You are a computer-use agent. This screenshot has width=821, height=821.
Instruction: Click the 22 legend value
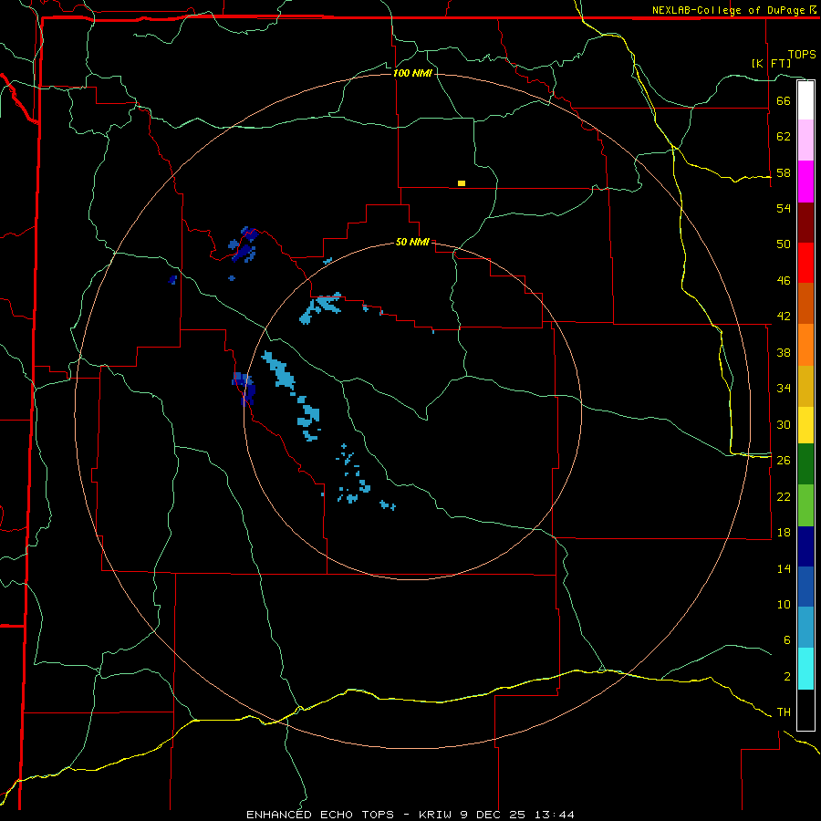(784, 497)
